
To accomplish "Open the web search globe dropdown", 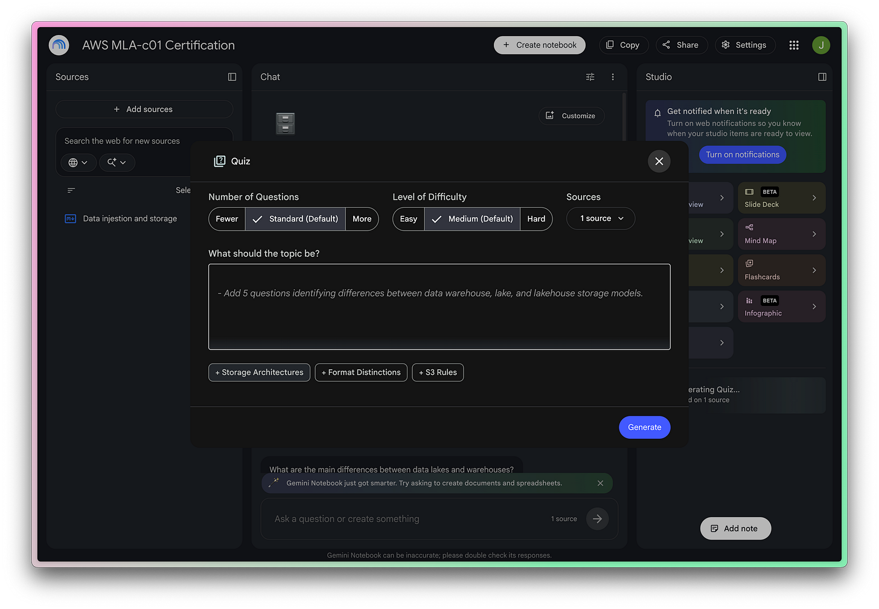I will [78, 162].
